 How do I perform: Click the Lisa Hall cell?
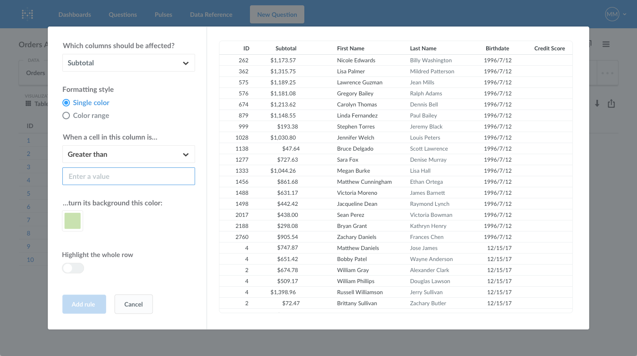420,170
